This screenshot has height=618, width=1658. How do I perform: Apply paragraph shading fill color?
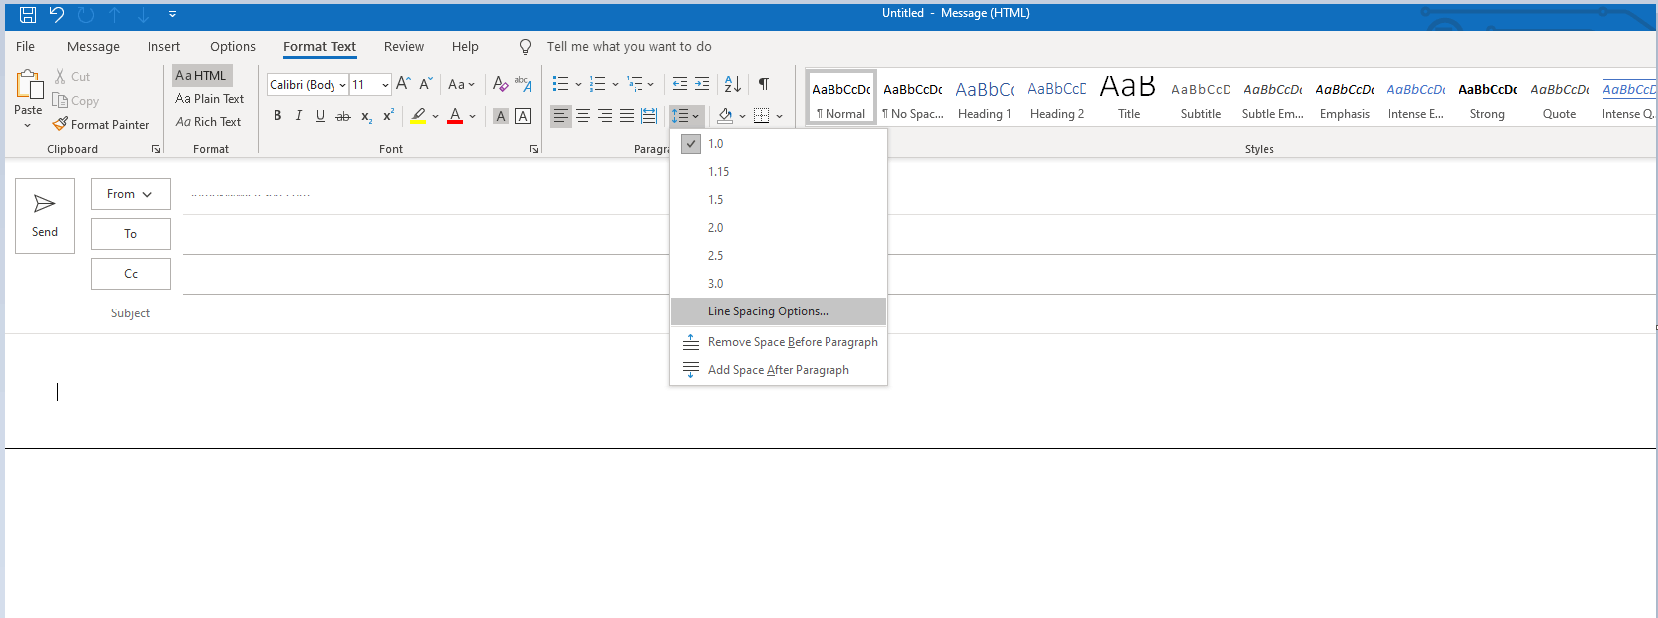(725, 116)
